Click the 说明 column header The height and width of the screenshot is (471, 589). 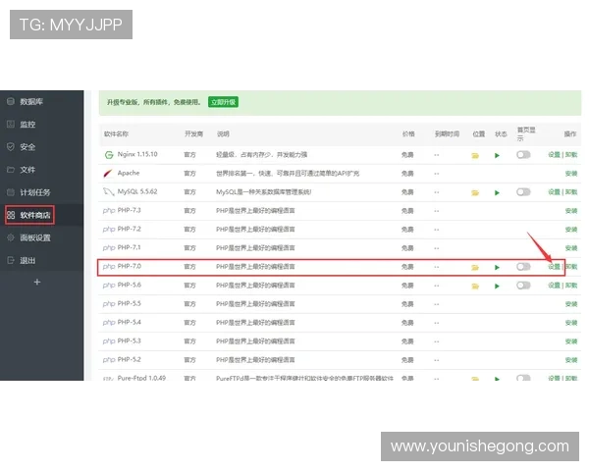pyautogui.click(x=223, y=134)
